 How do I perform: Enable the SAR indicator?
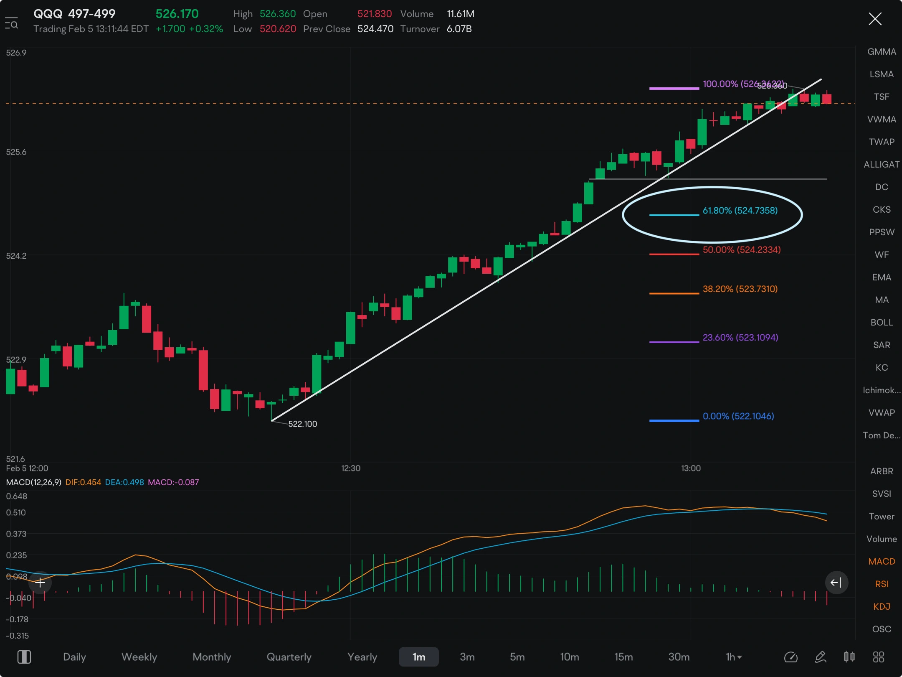click(x=882, y=345)
